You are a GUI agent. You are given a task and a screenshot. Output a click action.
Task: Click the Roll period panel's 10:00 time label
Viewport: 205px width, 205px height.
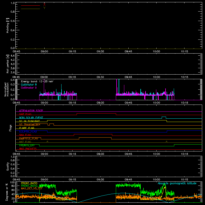156,77
